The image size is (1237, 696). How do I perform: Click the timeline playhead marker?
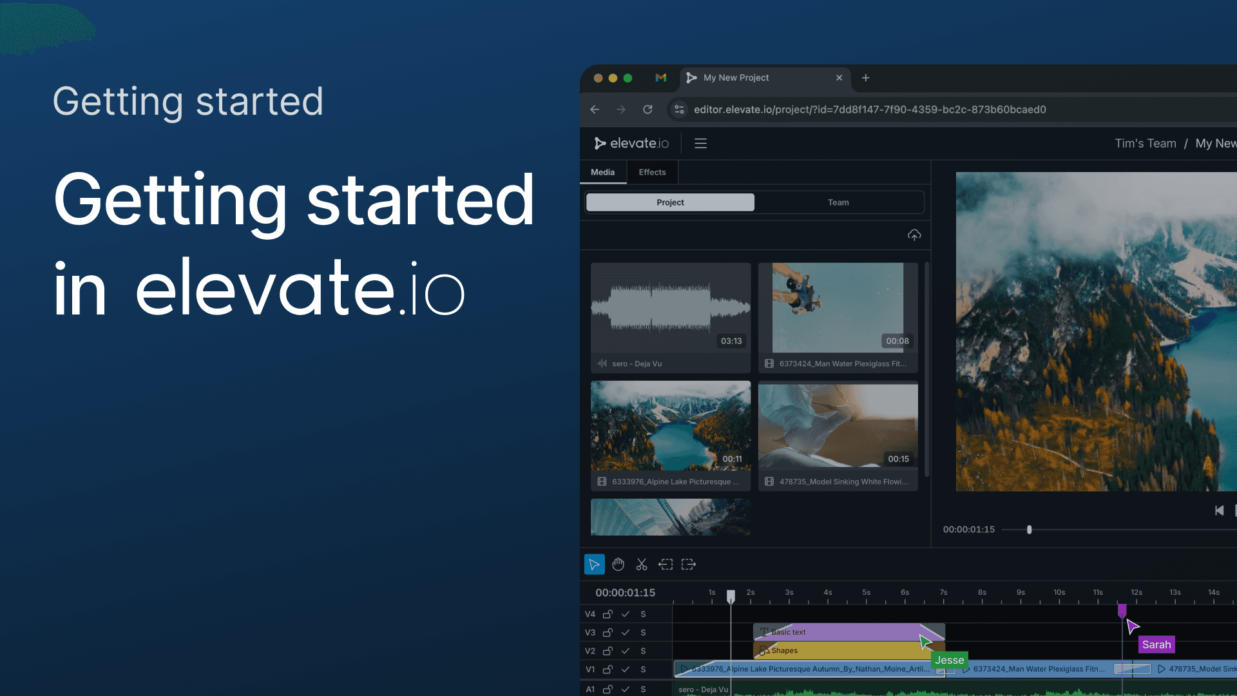[731, 596]
